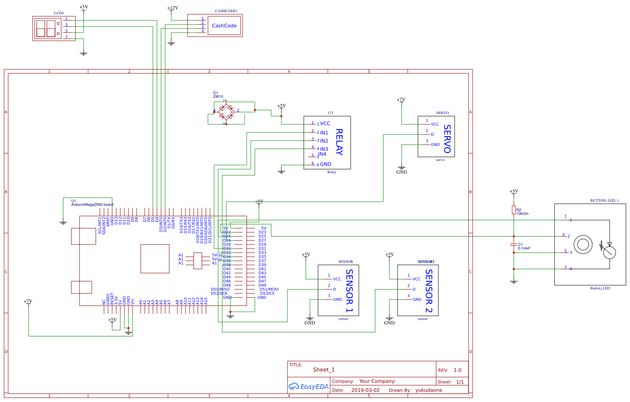630x402 pixels.
Task: Select the 2W10 part value text
Action: point(218,97)
